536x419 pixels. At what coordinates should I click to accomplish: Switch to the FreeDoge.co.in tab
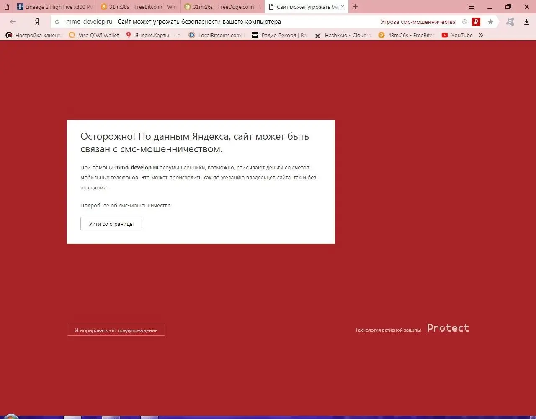pos(222,7)
